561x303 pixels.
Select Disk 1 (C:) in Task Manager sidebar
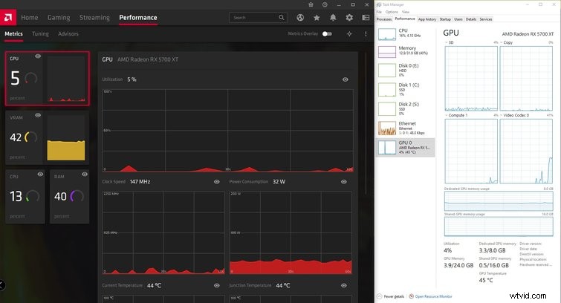click(406, 89)
